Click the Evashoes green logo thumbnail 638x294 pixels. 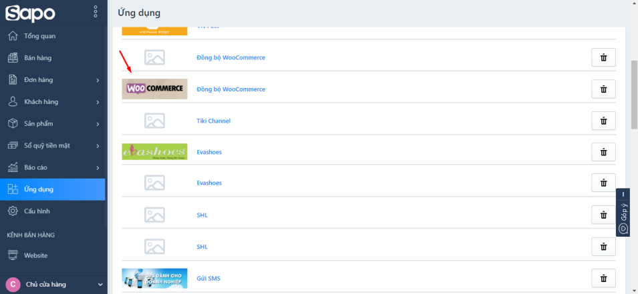(x=154, y=151)
